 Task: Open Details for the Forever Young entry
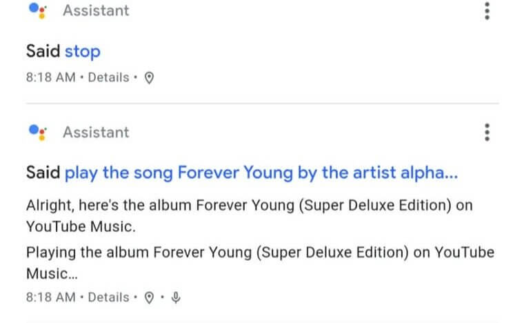click(x=108, y=297)
